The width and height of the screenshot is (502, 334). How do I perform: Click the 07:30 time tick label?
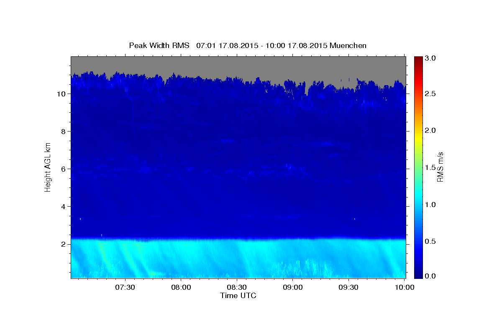(125, 287)
